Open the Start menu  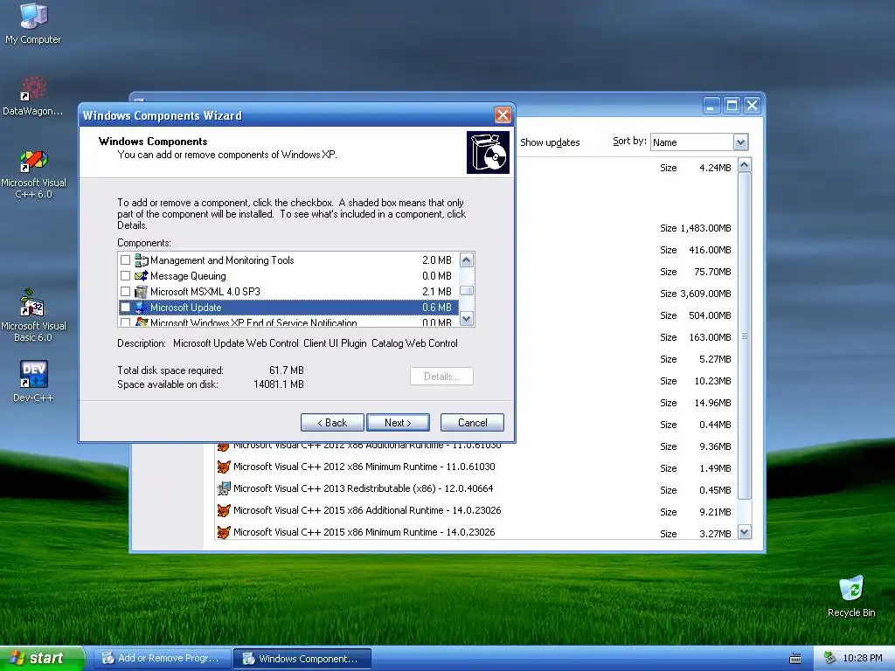coord(42,659)
